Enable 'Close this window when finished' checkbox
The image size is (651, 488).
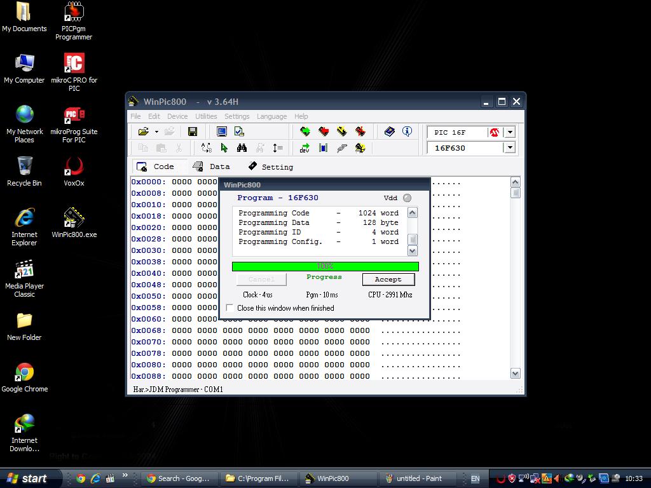coord(230,308)
